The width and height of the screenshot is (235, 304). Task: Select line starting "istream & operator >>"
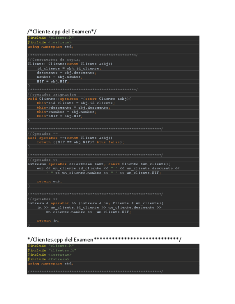point(95,203)
